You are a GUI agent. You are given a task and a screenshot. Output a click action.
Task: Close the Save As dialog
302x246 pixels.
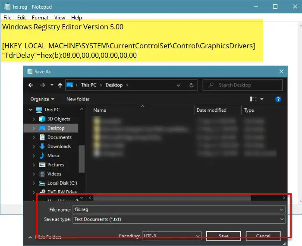point(281,72)
